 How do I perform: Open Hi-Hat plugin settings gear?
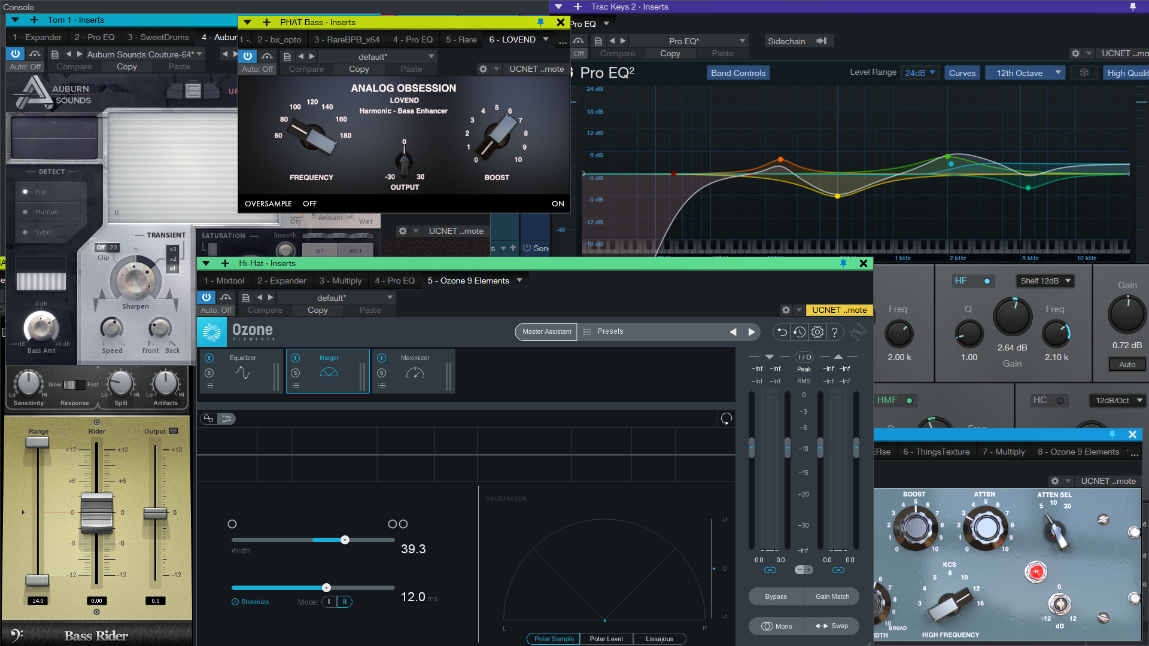(786, 310)
